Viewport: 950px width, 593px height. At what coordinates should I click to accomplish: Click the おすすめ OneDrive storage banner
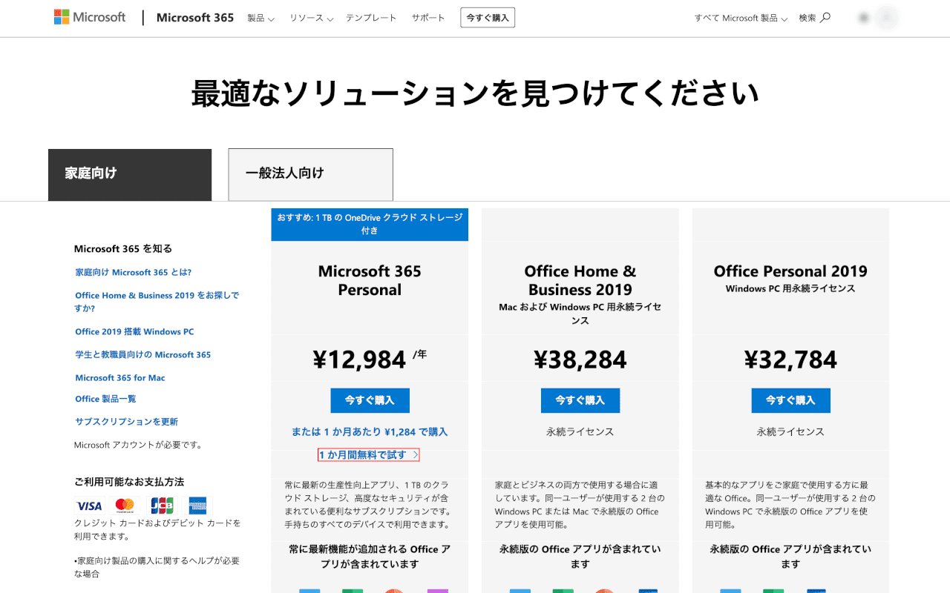pyautogui.click(x=370, y=224)
